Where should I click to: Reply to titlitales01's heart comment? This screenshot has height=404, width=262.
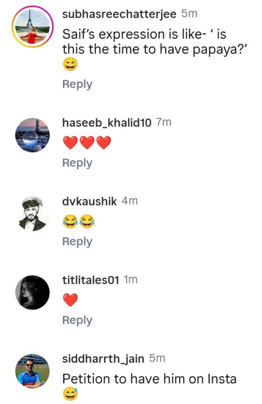coord(77,321)
